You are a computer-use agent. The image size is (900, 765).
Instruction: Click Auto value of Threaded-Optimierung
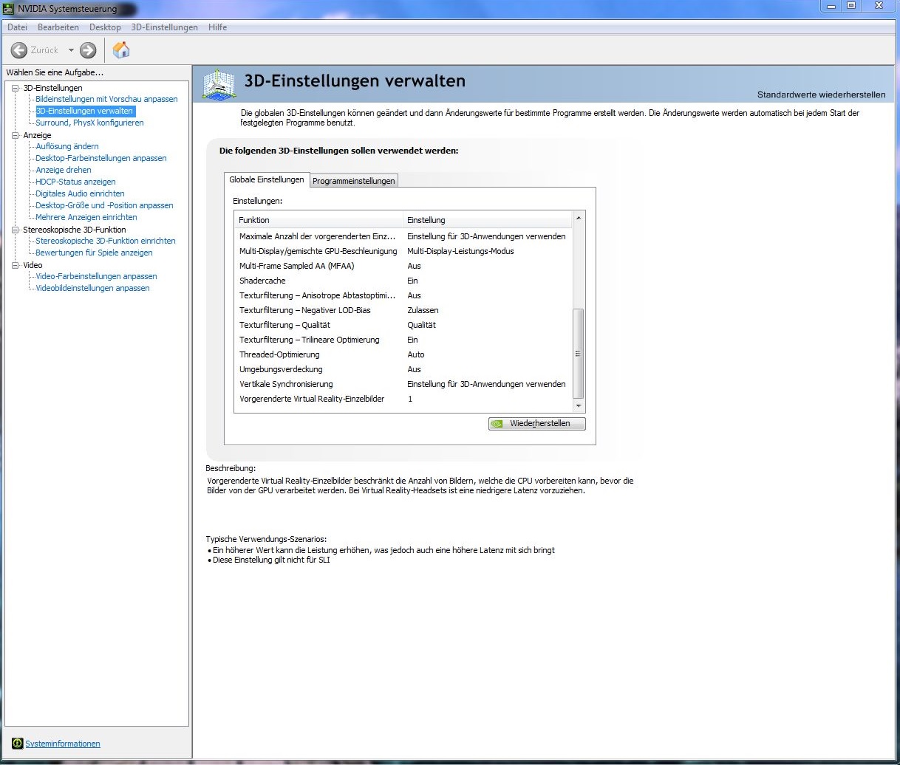coord(416,354)
